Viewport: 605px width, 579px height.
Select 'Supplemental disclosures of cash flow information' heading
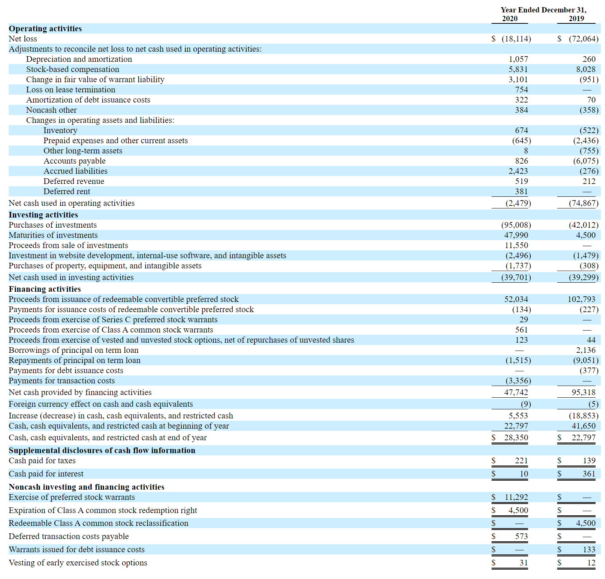(x=102, y=450)
